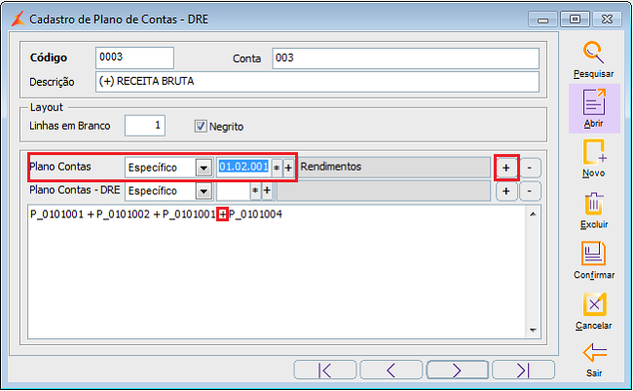
Task: Click the Código field 0003
Action: 134,58
